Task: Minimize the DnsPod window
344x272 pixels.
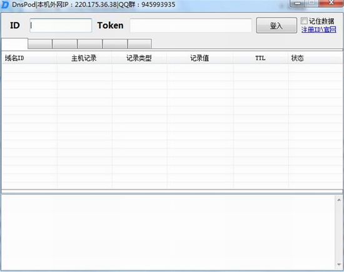Action: click(298, 3)
